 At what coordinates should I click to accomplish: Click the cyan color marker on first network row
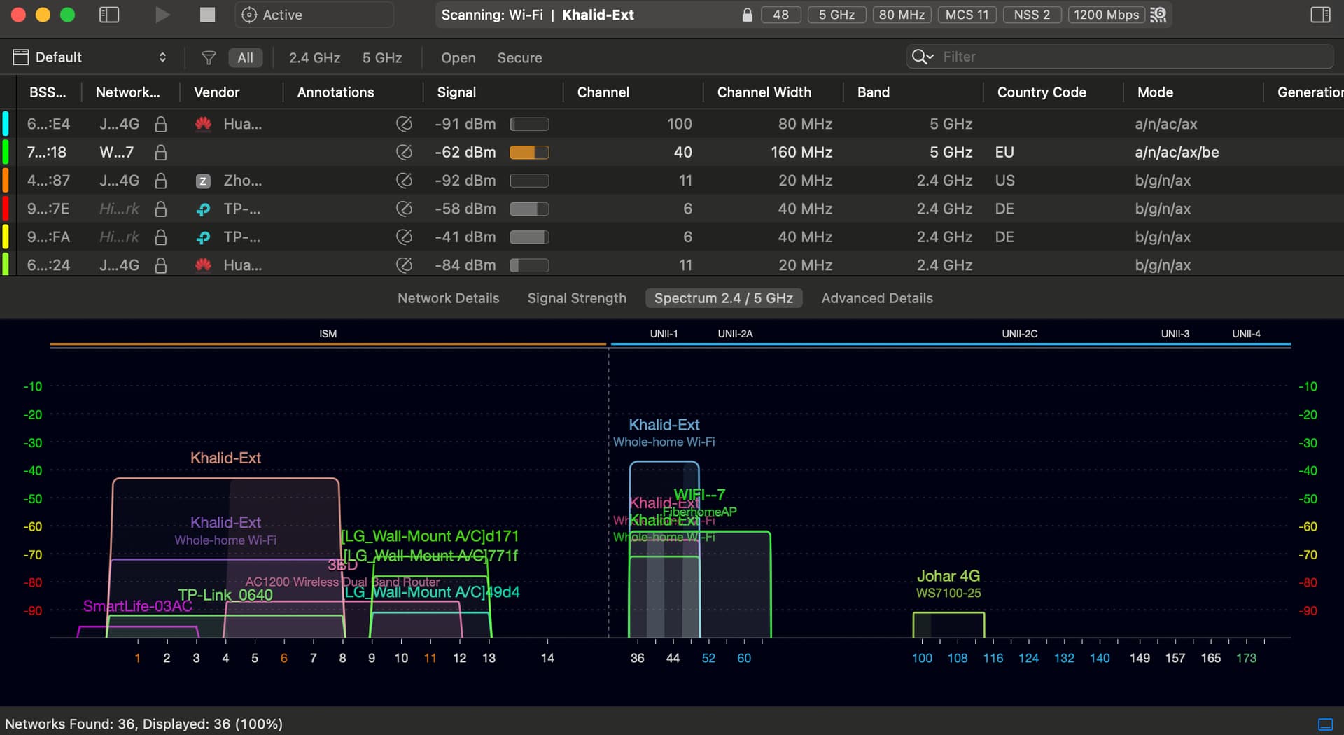point(6,124)
